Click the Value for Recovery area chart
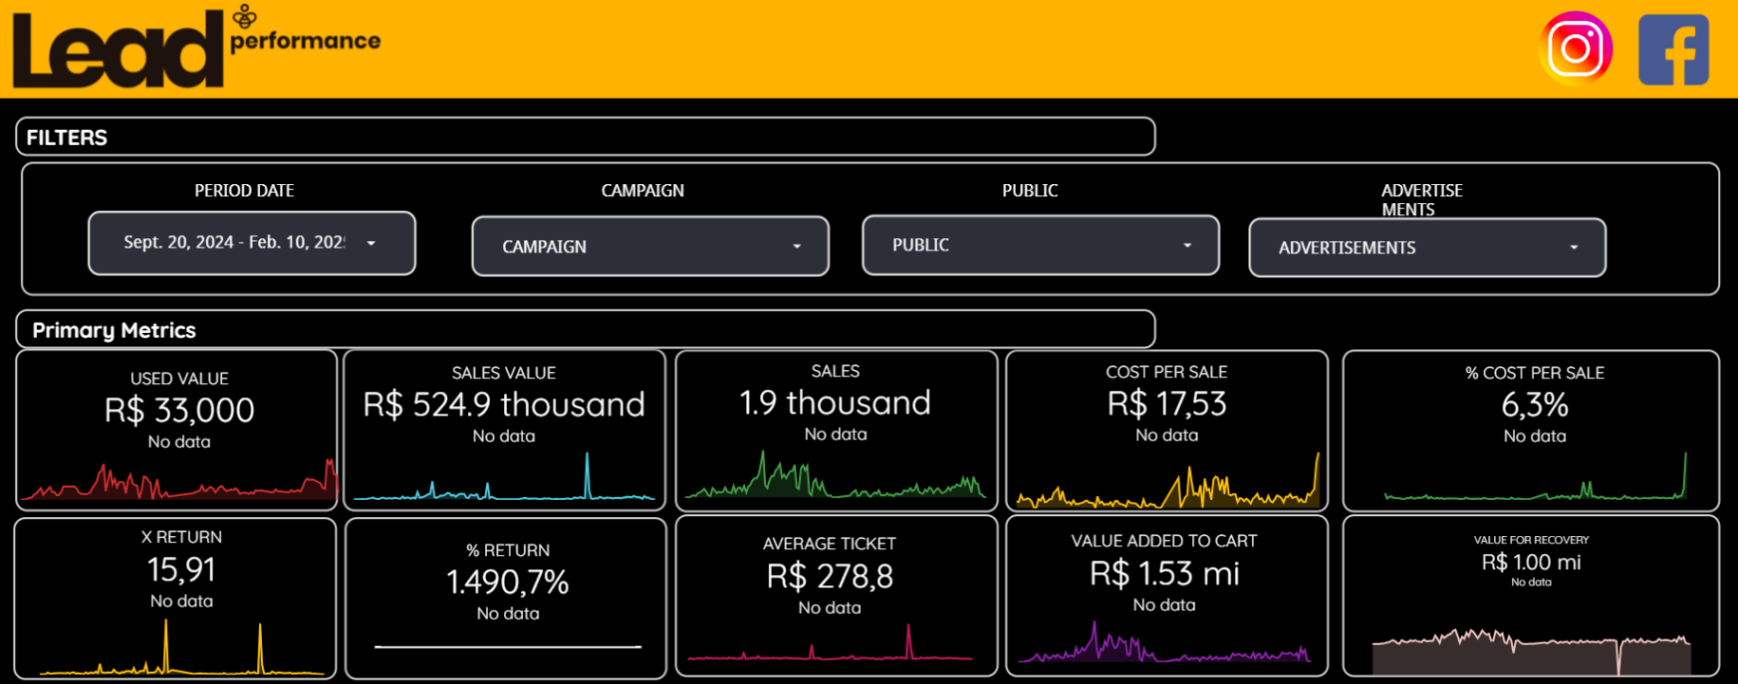1738x684 pixels. pos(1530,651)
